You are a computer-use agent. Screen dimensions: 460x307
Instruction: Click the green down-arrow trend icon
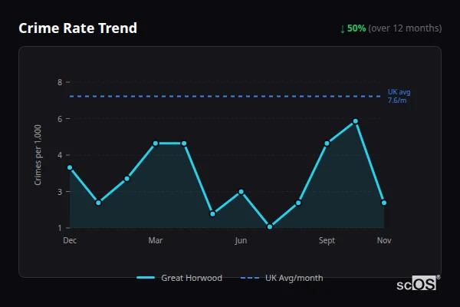tap(343, 29)
